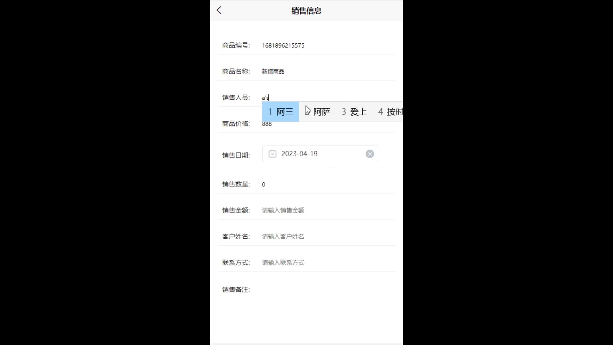
Task: Click product name 新增商品
Action: [273, 72]
